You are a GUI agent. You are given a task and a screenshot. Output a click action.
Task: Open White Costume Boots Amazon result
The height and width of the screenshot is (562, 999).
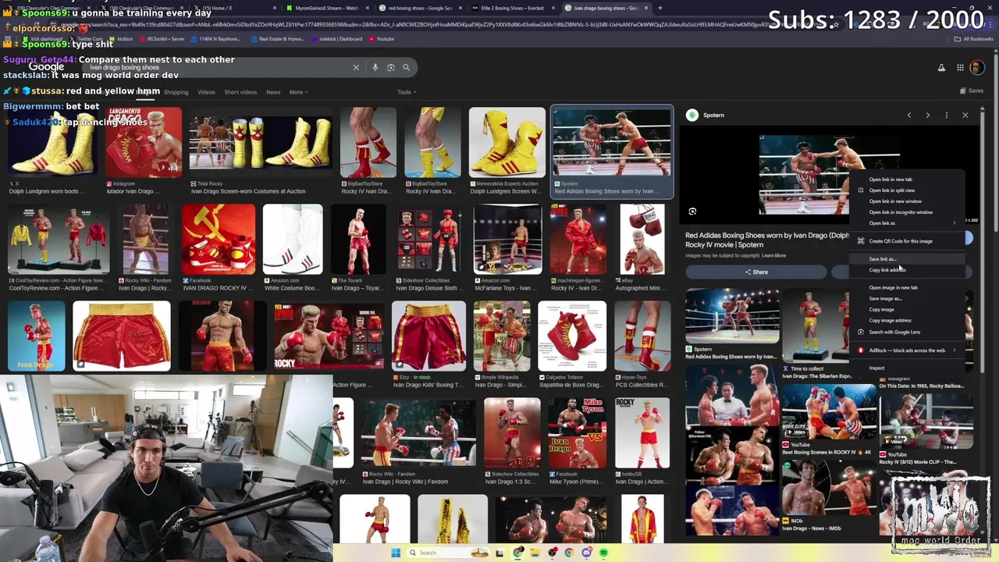coord(293,247)
